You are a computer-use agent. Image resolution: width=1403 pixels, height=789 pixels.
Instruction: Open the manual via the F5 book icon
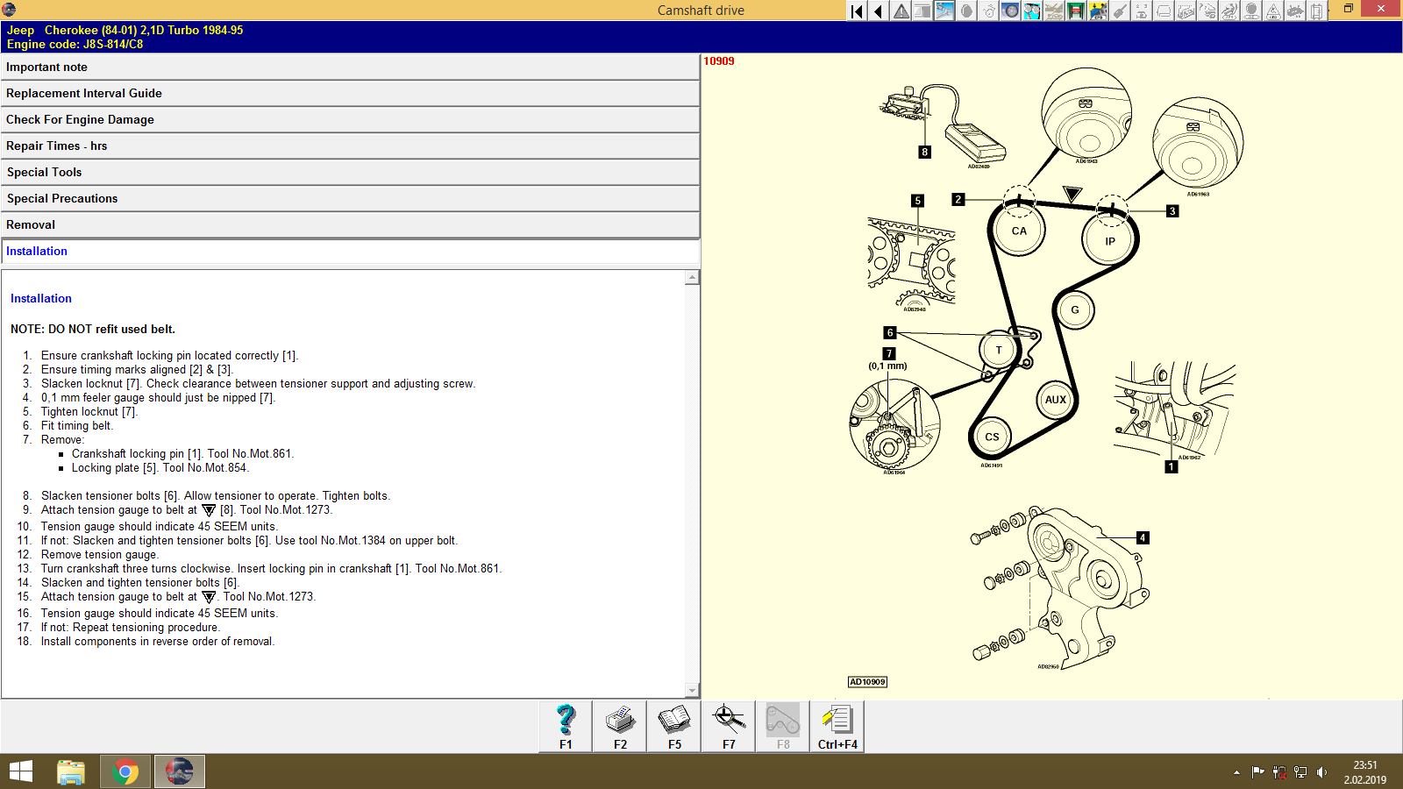(x=673, y=724)
